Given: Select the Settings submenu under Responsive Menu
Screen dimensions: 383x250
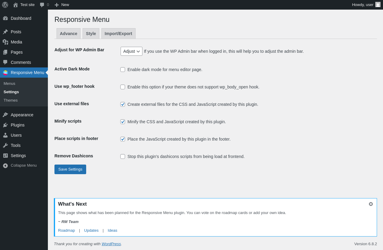Looking at the screenshot, I should 11,92.
